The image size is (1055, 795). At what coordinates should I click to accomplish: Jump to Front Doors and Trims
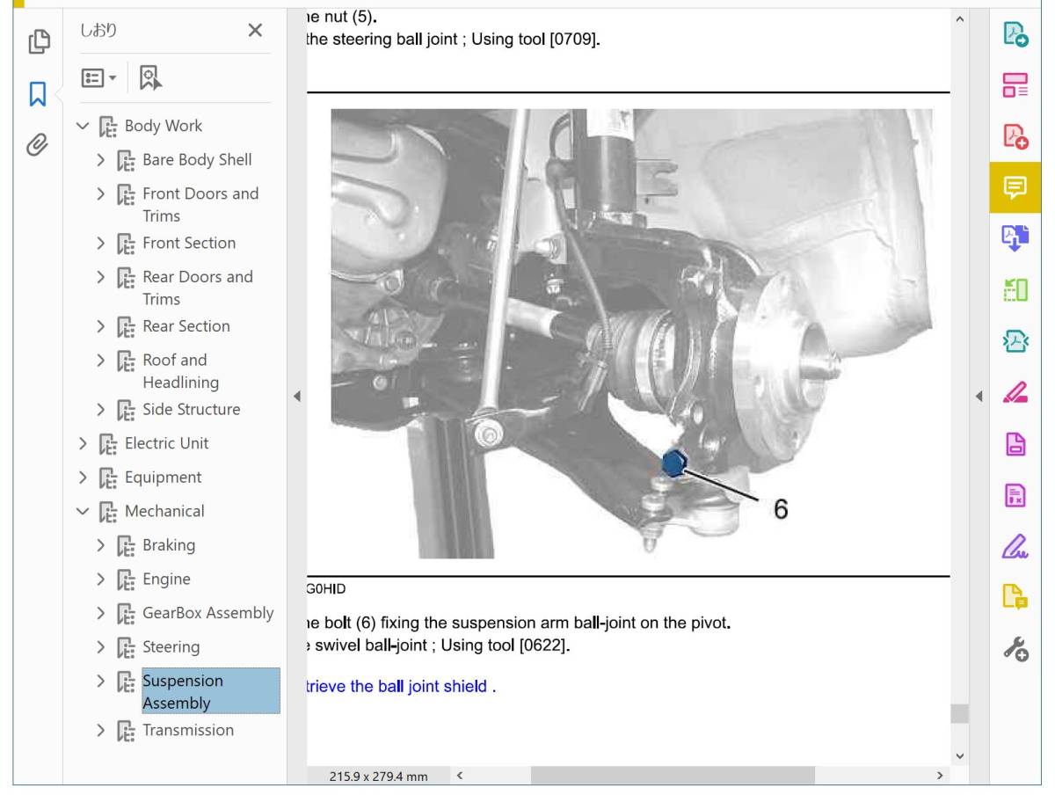click(200, 204)
